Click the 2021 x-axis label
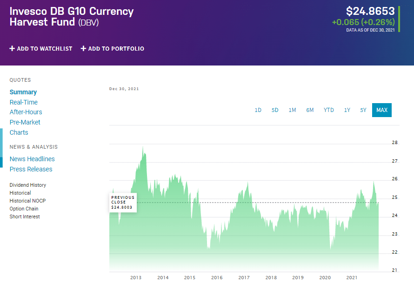414x295 pixels. pyautogui.click(x=352, y=278)
